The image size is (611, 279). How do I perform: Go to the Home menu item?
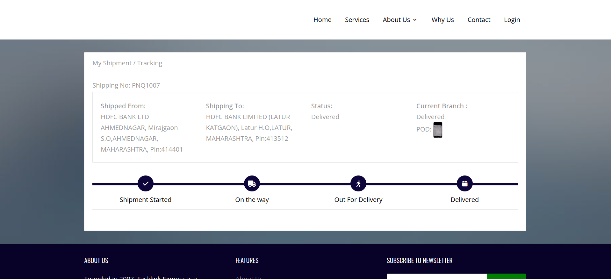coord(322,20)
